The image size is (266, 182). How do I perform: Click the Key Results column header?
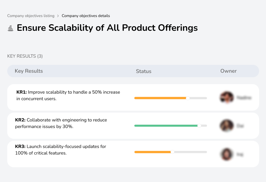click(x=29, y=71)
